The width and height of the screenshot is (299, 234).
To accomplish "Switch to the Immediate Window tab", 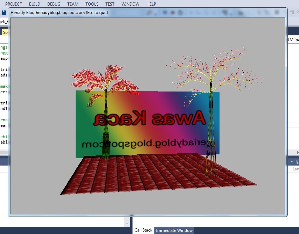I will (174, 230).
